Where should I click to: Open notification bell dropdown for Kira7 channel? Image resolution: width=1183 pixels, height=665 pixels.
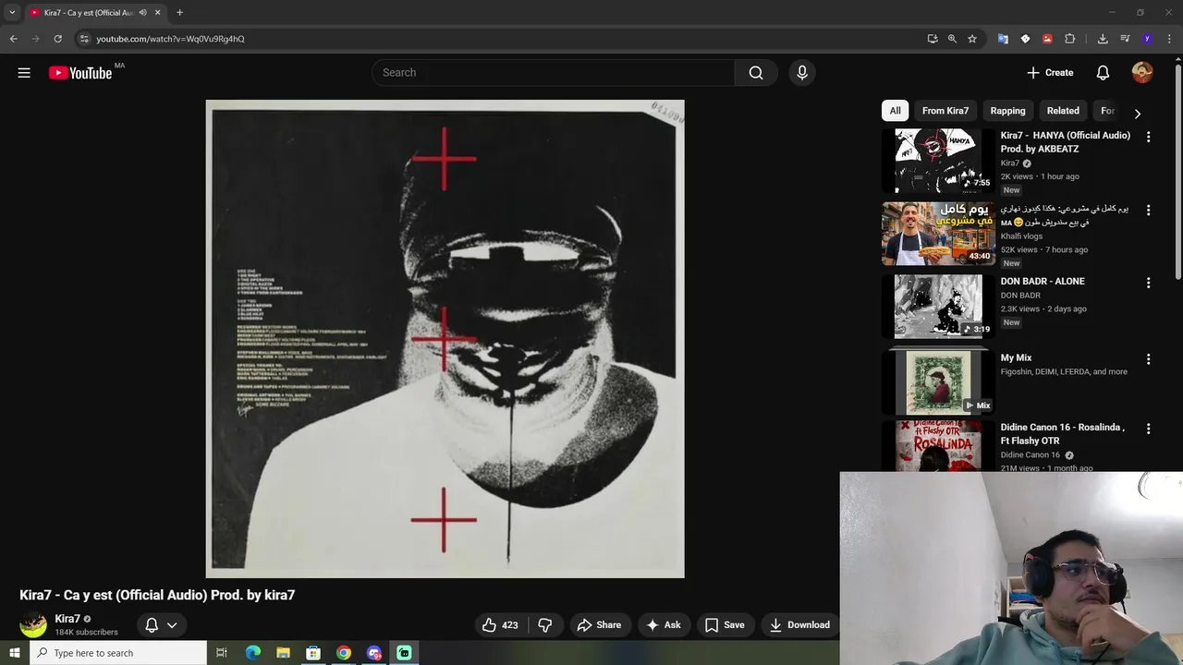tap(161, 625)
